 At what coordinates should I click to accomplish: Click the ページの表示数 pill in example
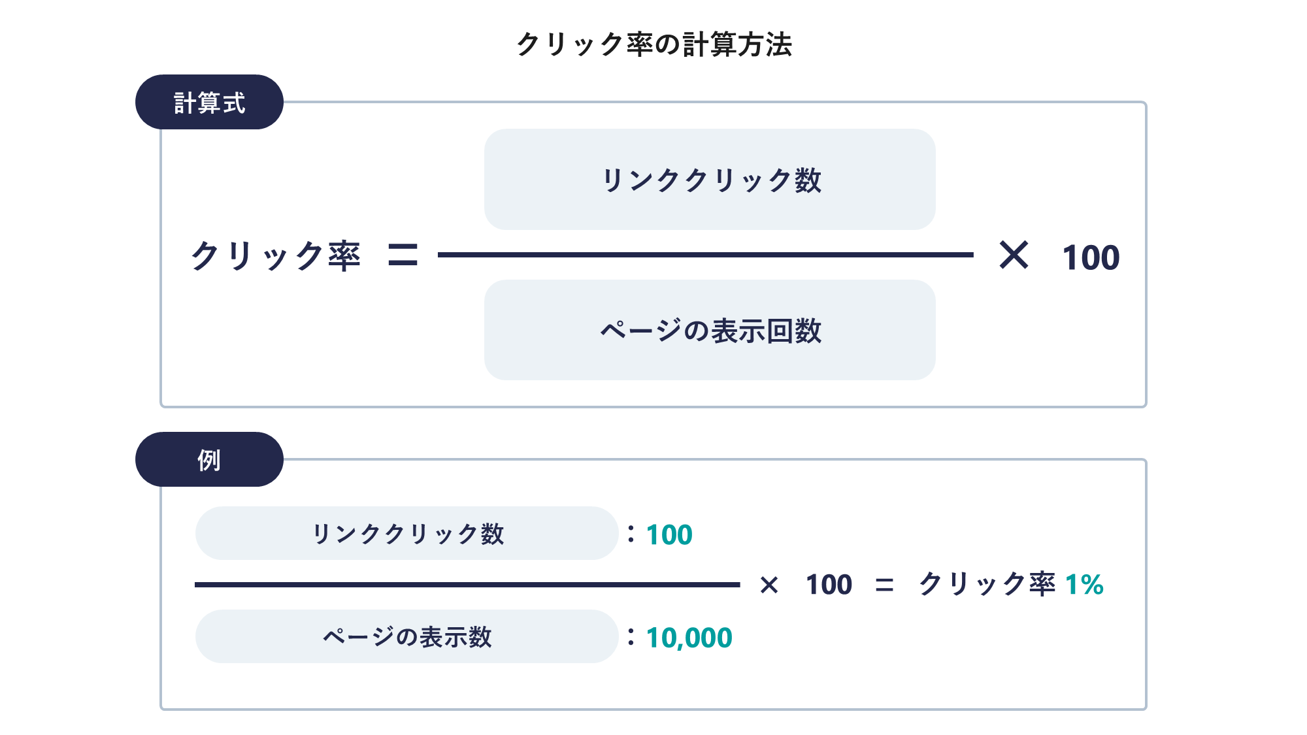click(406, 636)
